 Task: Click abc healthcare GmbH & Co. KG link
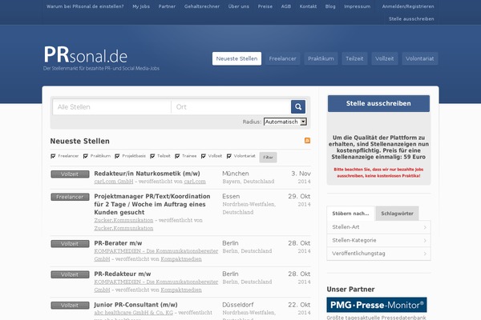click(x=133, y=313)
